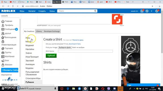Click the SCP soldier ad banner
Image resolution: width=163 pixels, height=91 pixels.
coord(131,61)
